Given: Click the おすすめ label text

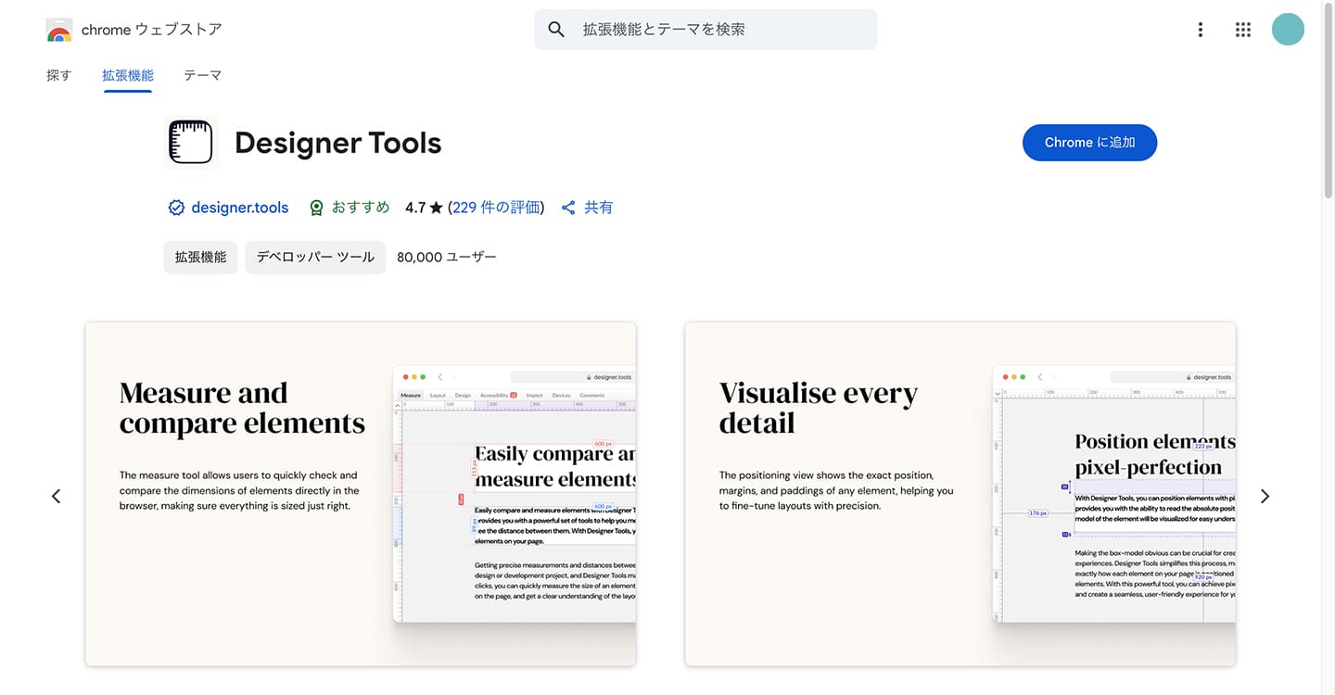Looking at the screenshot, I should (360, 208).
